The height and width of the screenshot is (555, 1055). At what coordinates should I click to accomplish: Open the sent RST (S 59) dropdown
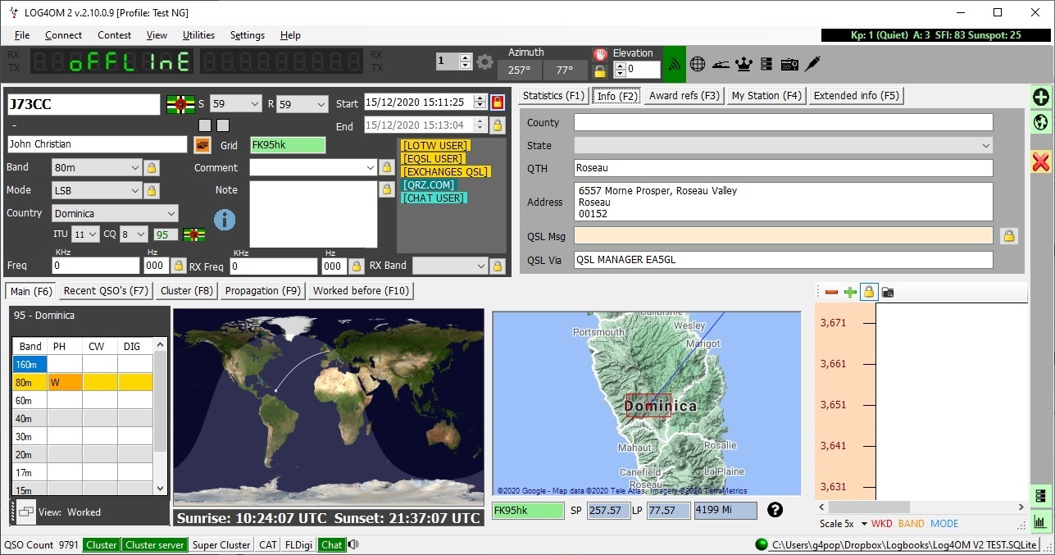pos(253,104)
